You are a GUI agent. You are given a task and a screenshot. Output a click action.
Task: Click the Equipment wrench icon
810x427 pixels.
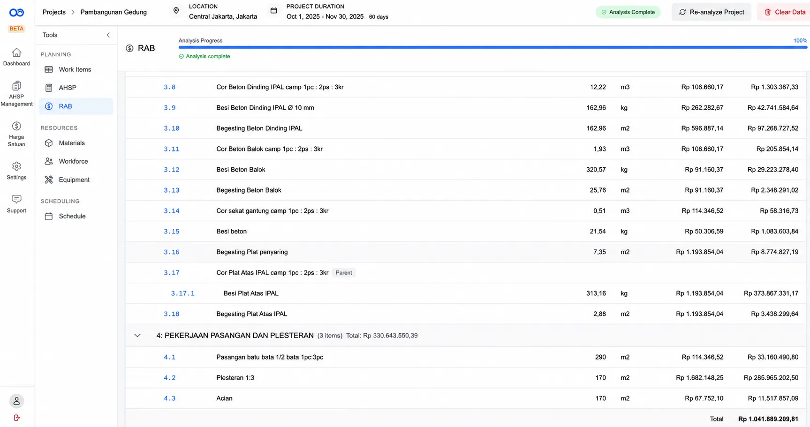pyautogui.click(x=49, y=180)
